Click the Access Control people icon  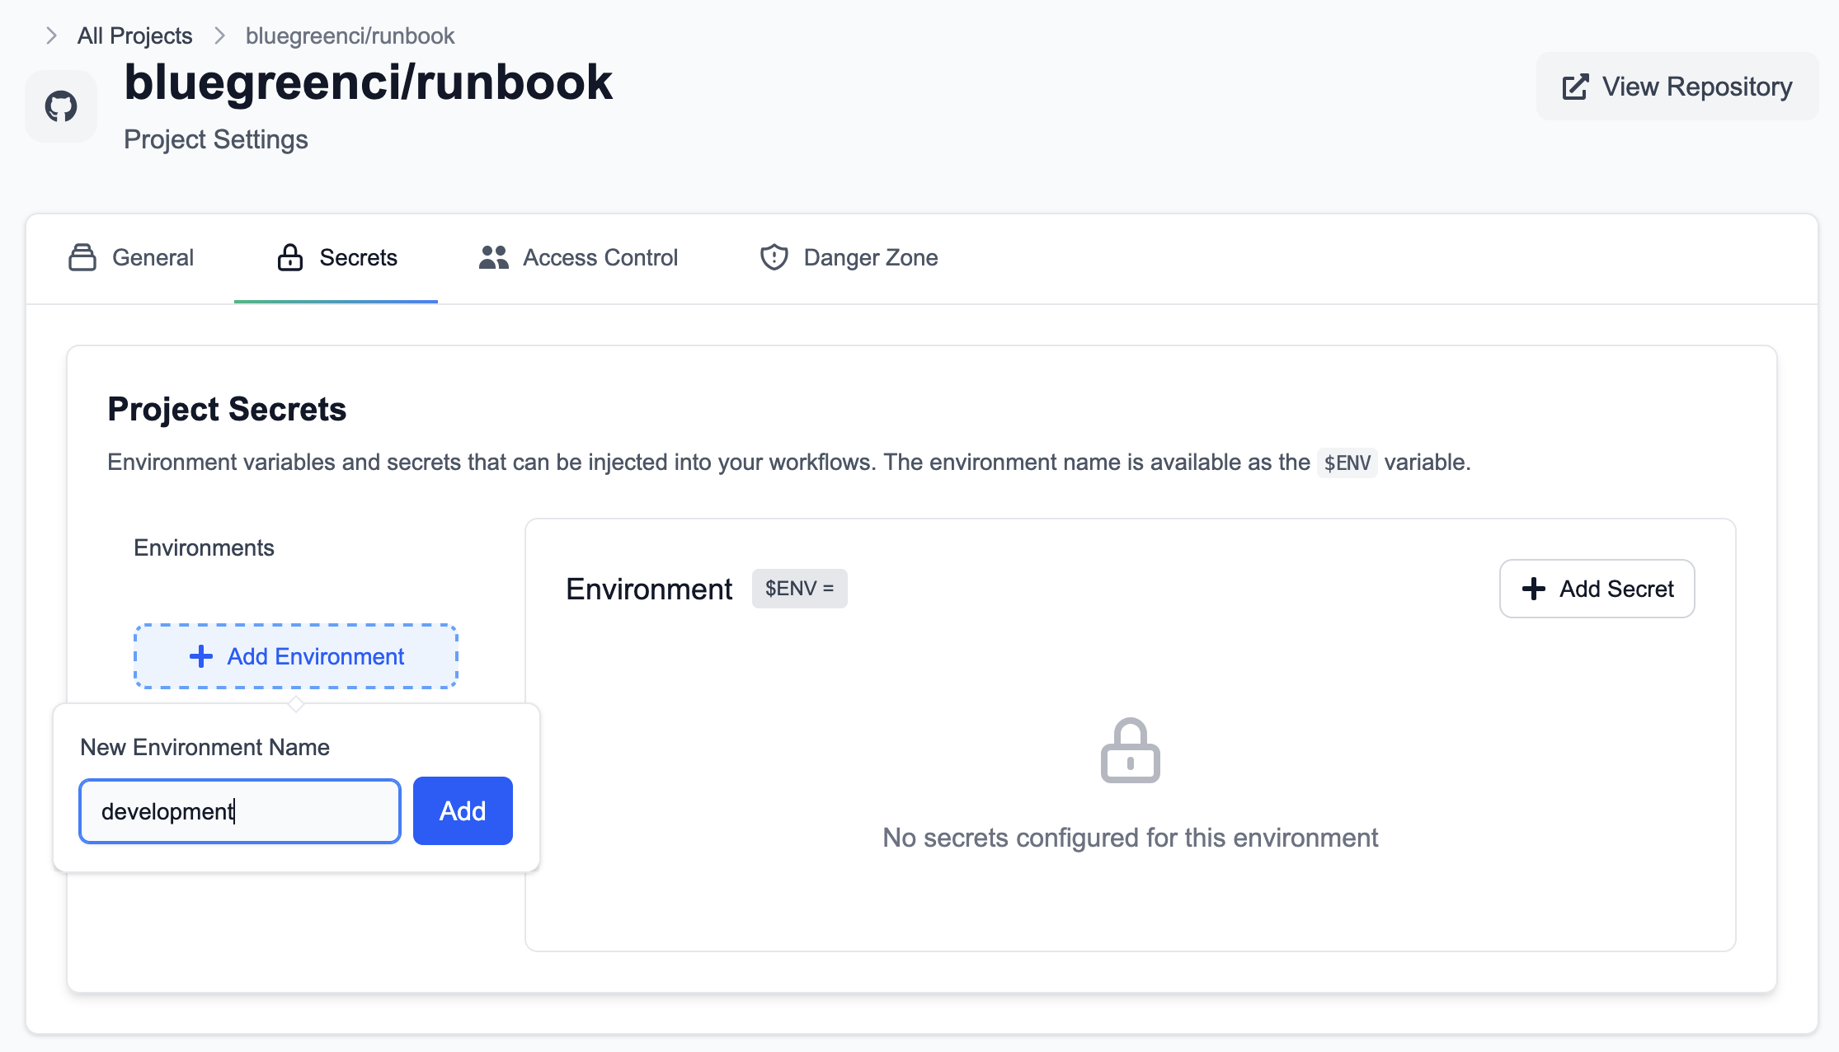pyautogui.click(x=493, y=257)
